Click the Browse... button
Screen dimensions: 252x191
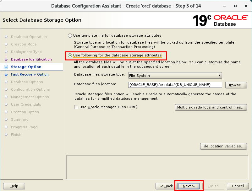point(236,85)
